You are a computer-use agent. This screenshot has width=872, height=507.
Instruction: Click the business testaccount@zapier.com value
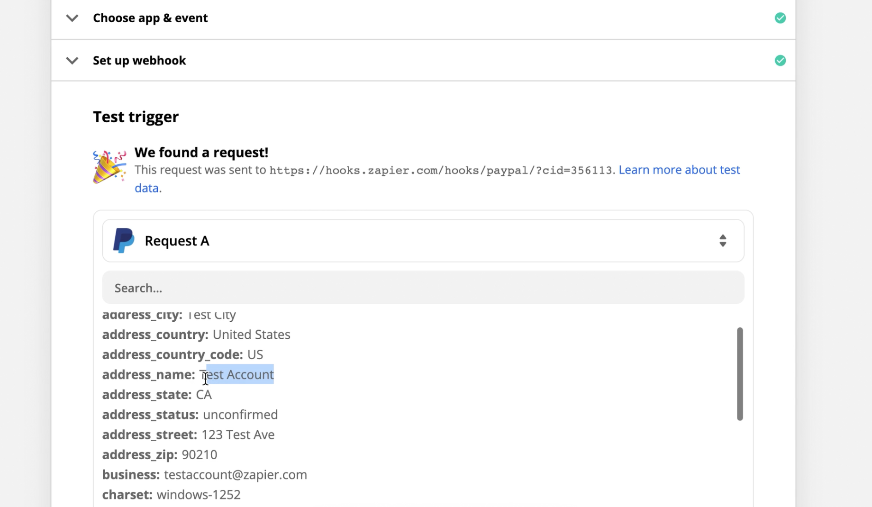click(x=235, y=475)
